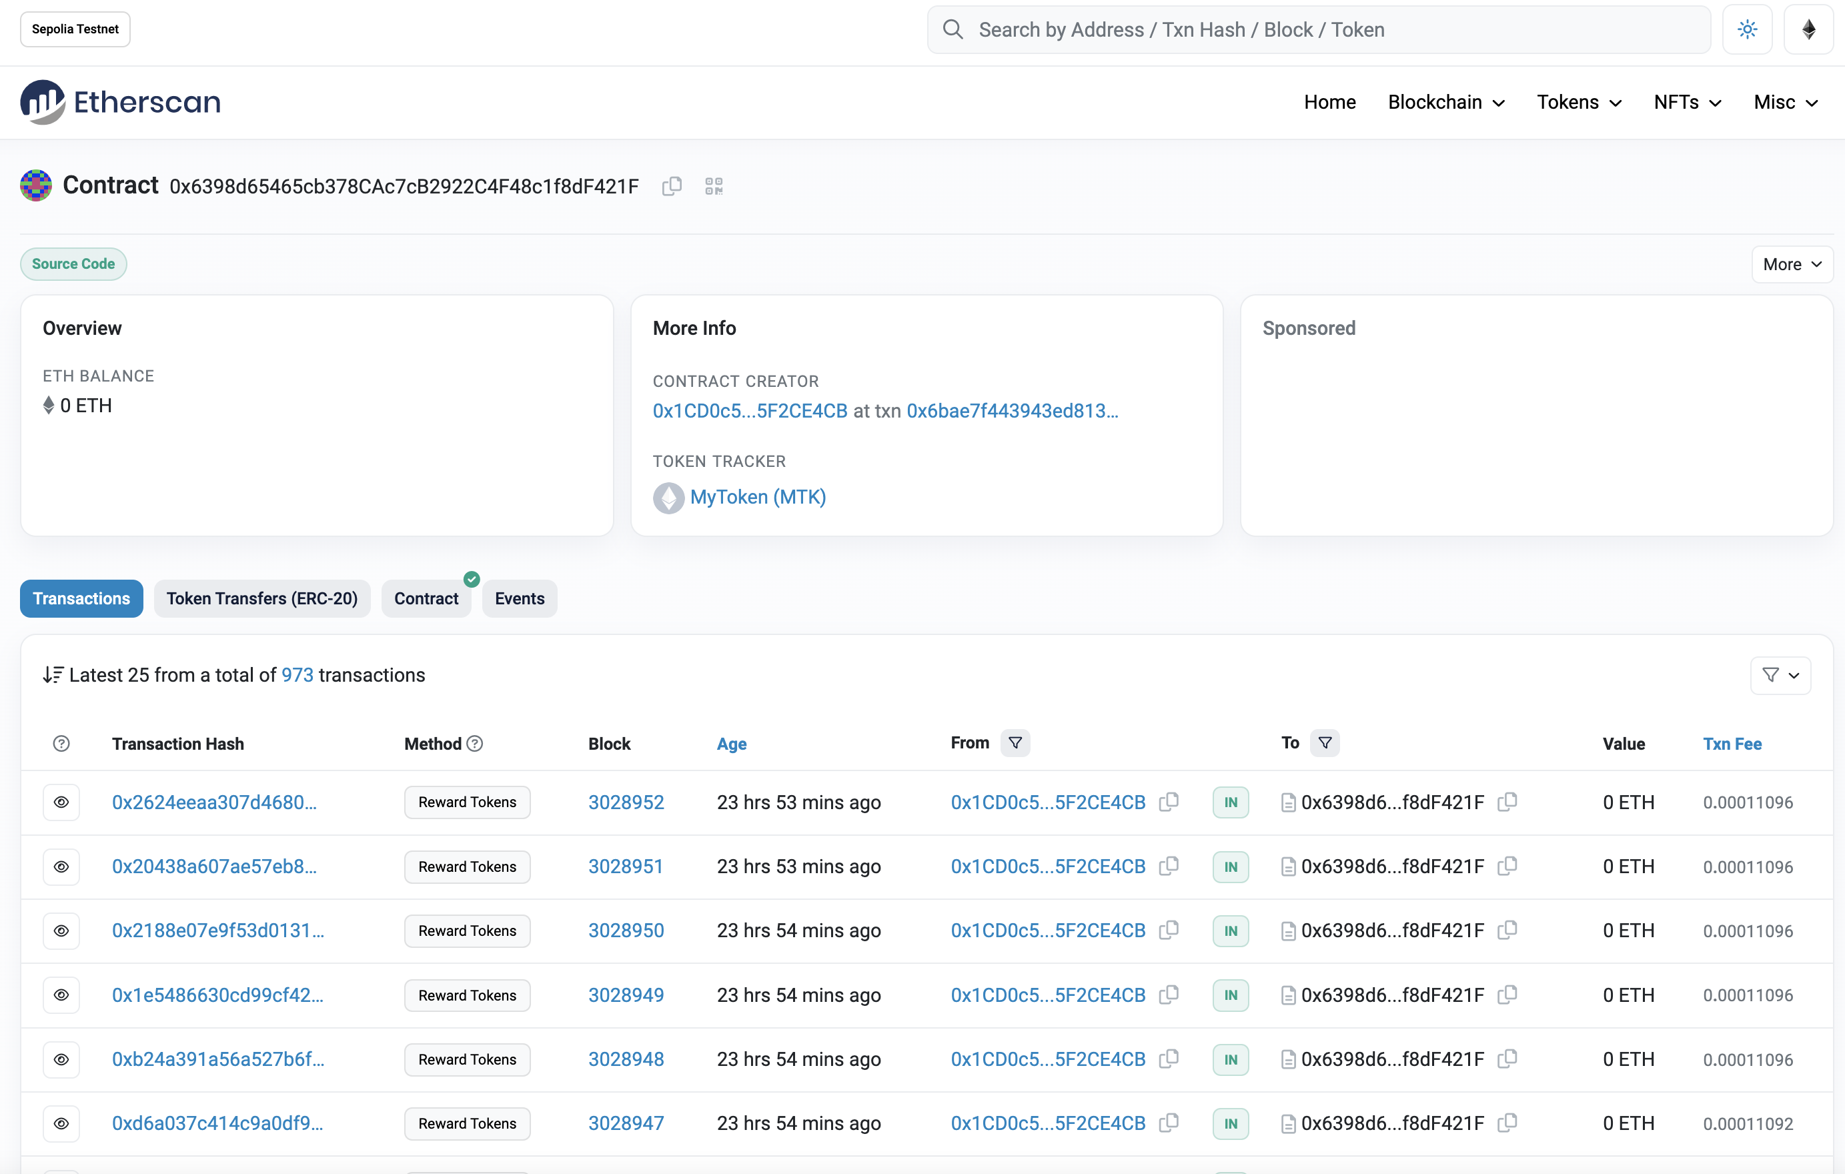1845x1174 pixels.
Task: Click the Ethereum network icon button
Action: (1808, 30)
